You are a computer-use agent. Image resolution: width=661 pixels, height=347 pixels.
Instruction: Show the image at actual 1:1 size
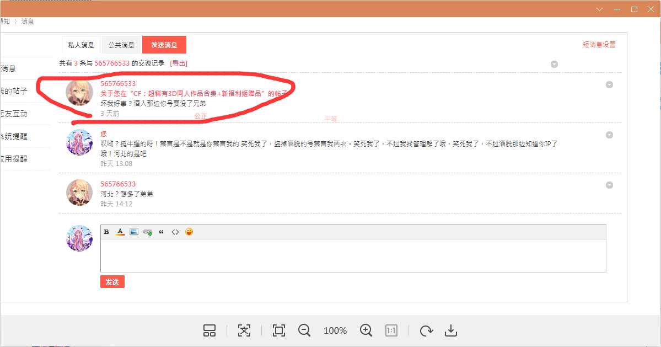391,330
